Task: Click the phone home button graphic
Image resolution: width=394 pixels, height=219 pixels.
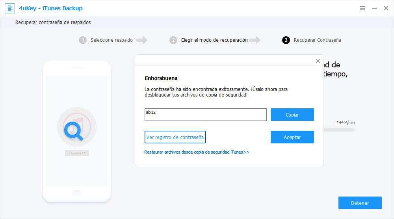Action: [77, 193]
